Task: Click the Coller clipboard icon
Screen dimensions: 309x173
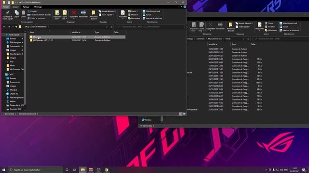Action: coord(23,14)
